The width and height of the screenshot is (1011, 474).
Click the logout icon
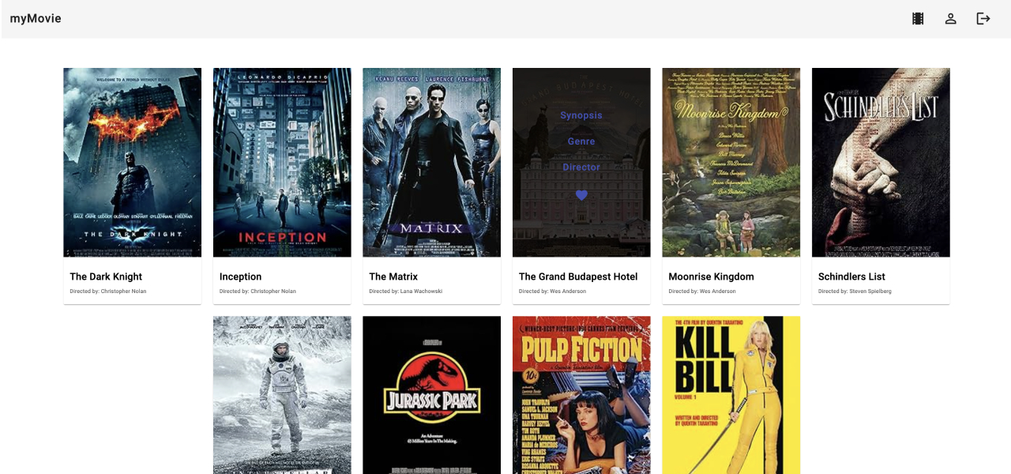pos(983,18)
